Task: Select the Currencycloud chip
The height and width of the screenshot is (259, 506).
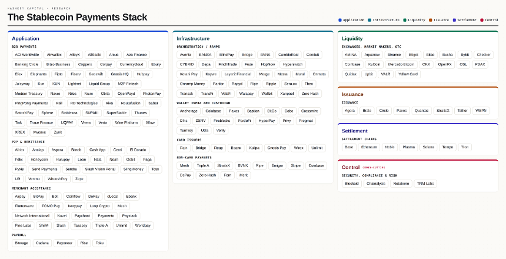Action: pyautogui.click(x=131, y=65)
